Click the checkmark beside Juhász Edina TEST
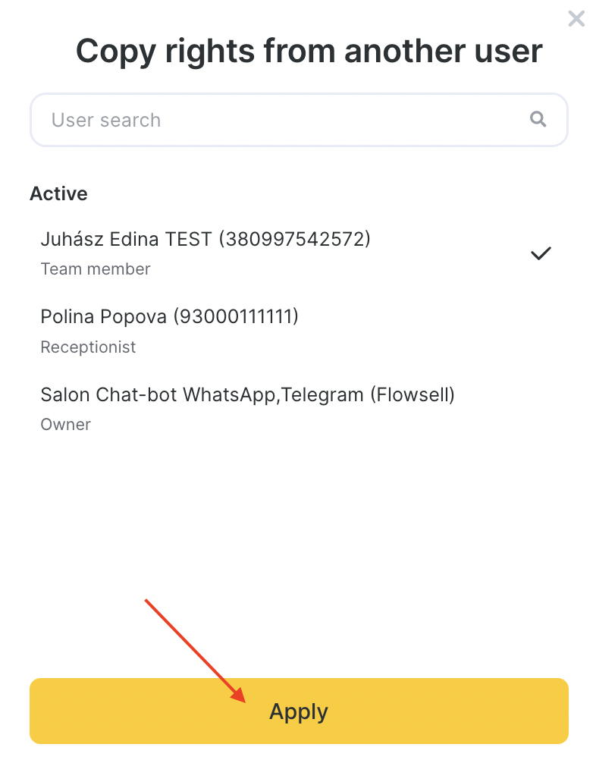This screenshot has width=596, height=760. (541, 254)
